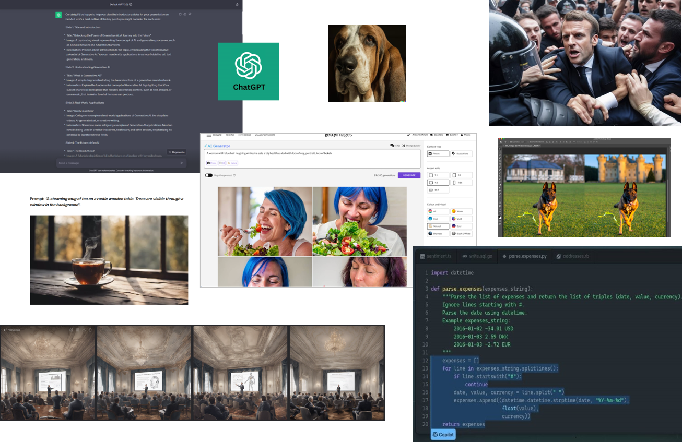Open the Basket cart in Getty header
Image resolution: width=682 pixels, height=442 pixels.
coord(452,135)
